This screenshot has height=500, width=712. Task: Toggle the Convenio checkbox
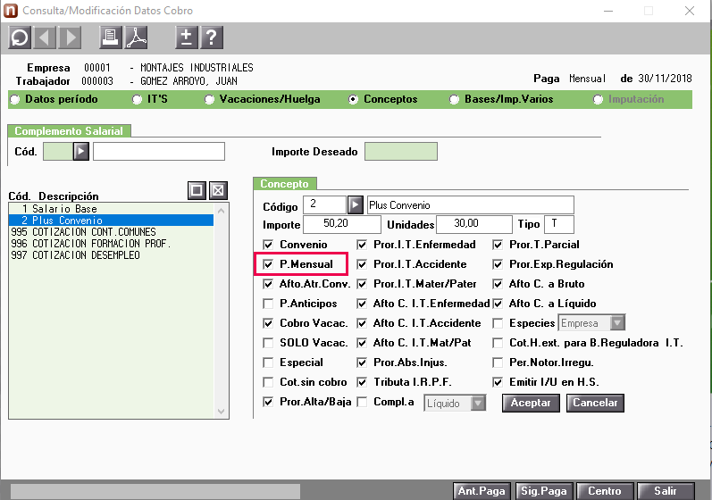click(x=268, y=245)
